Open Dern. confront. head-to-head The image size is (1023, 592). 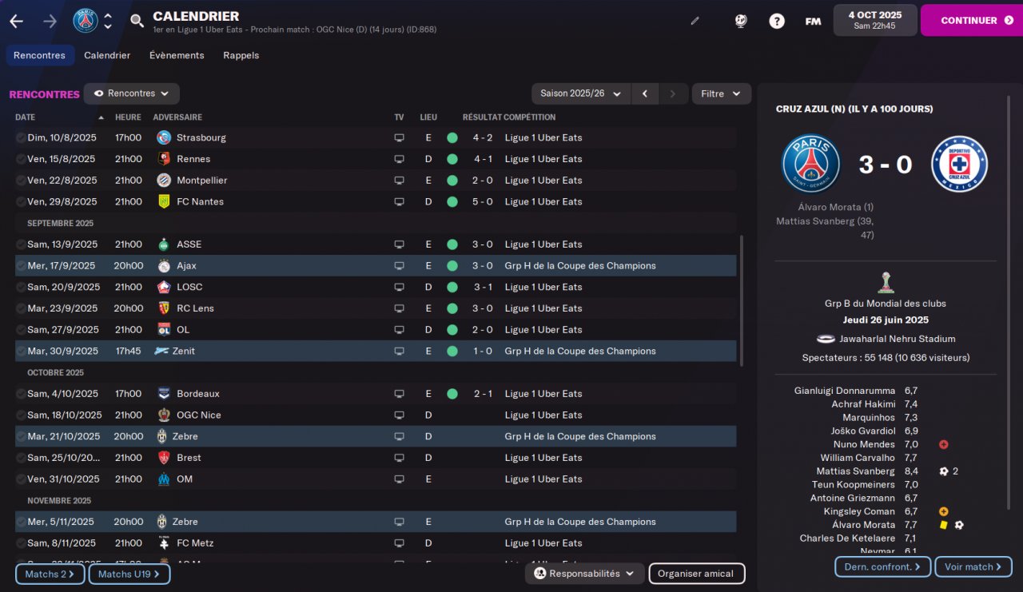pos(883,567)
